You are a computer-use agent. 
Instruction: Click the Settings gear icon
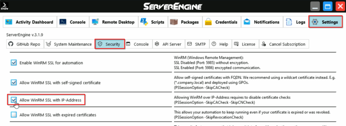tap(315, 22)
